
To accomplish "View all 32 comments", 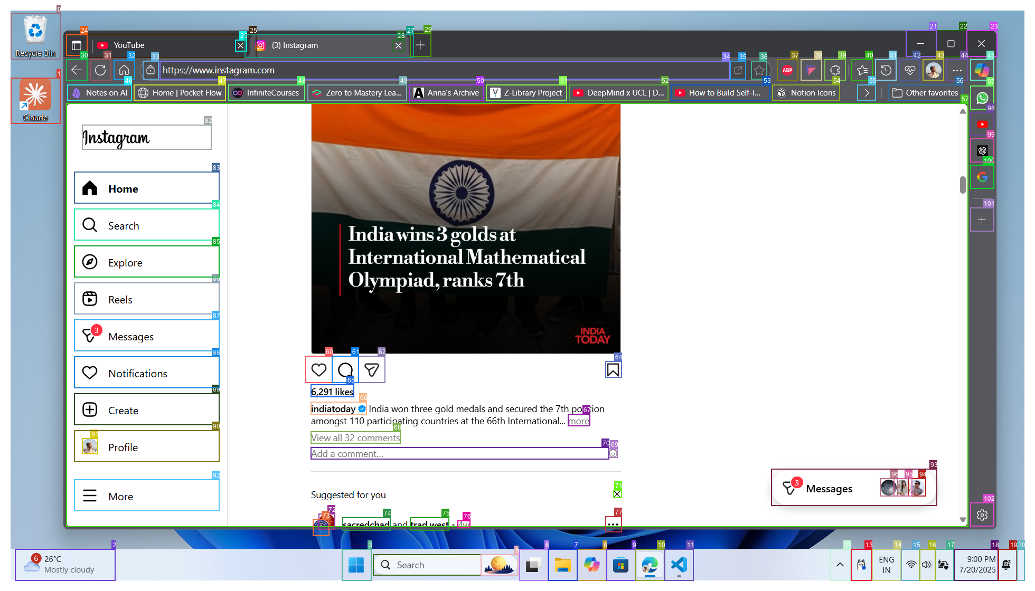I will (355, 438).
